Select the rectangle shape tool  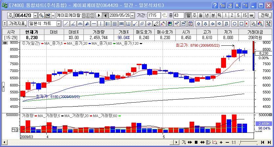[241, 24]
